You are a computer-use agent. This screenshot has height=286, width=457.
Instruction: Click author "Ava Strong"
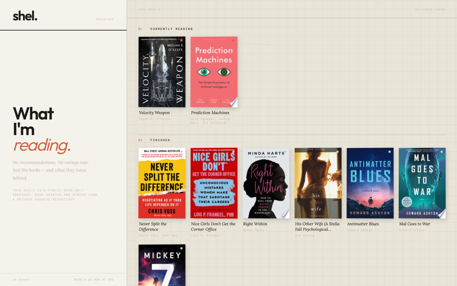305,236
